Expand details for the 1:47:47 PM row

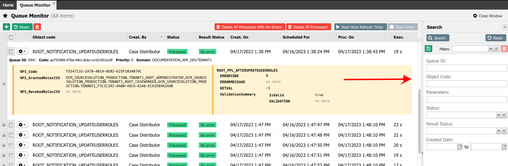coord(3,125)
